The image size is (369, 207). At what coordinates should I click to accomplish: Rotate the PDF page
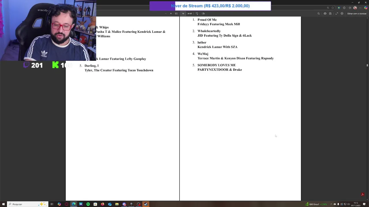click(x=197, y=14)
